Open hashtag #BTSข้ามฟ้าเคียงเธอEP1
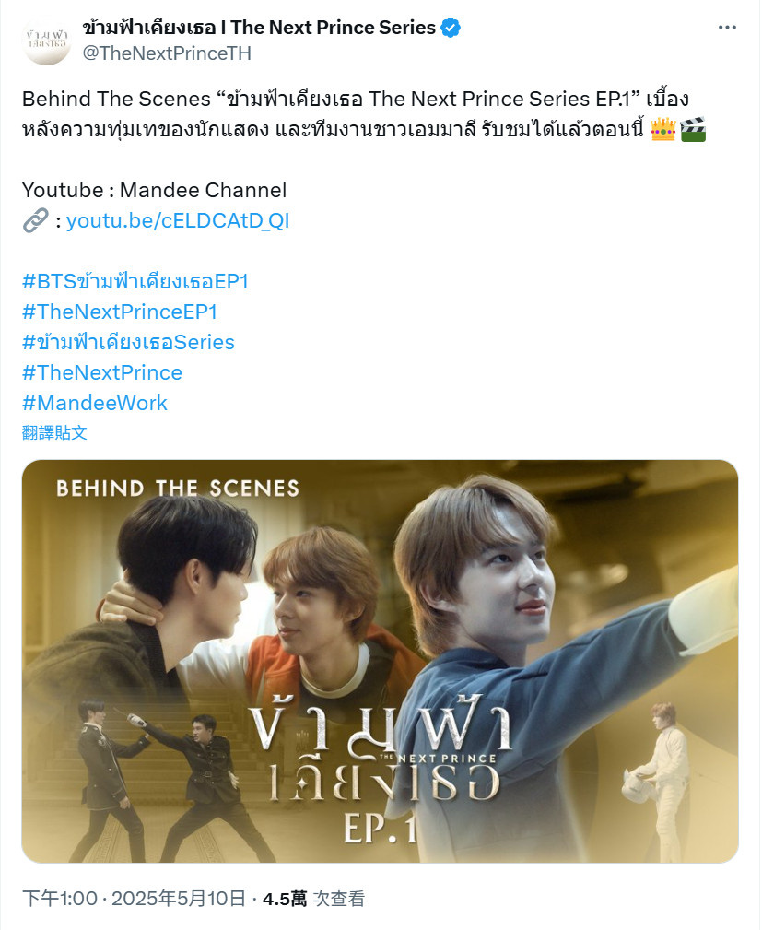The width and height of the screenshot is (762, 930). click(135, 281)
